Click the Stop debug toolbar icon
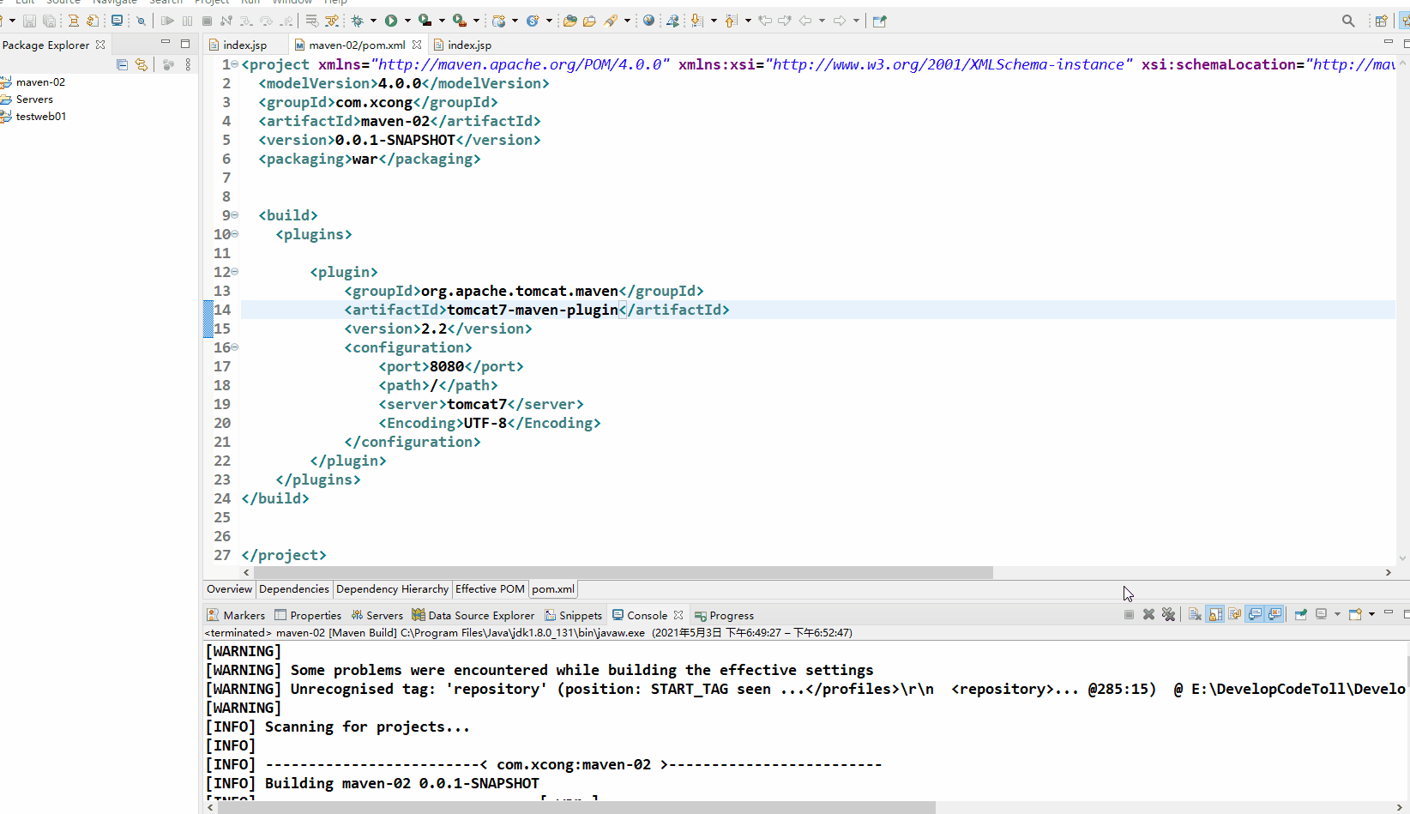 [207, 21]
